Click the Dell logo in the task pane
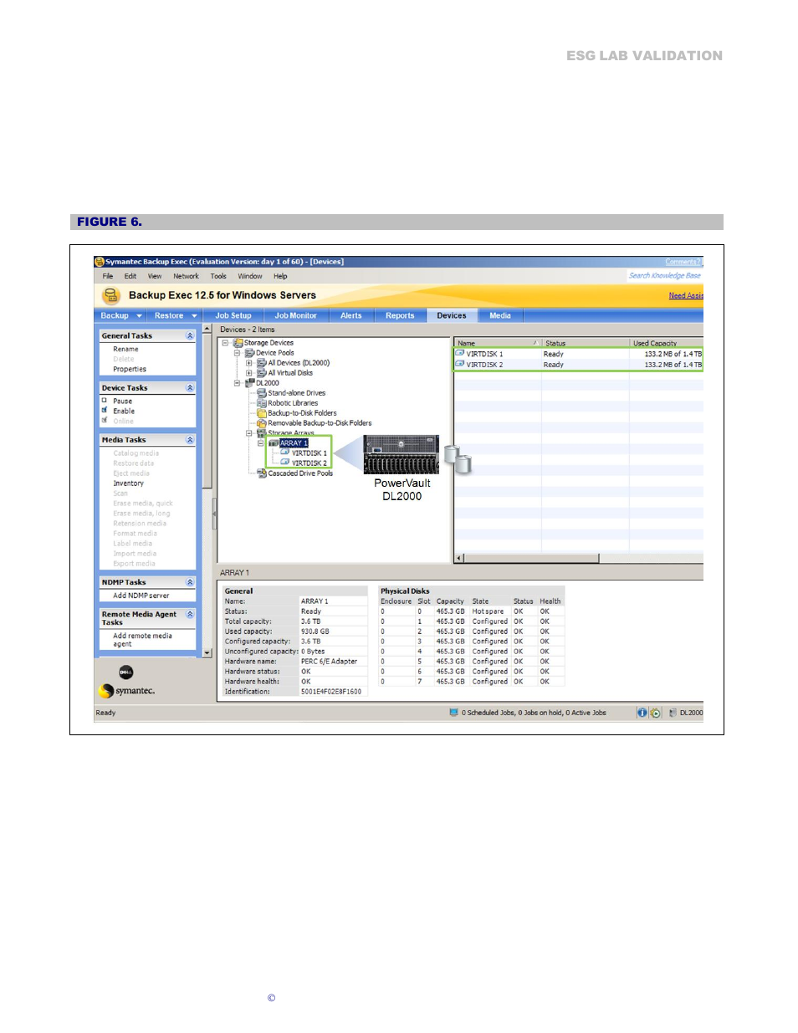The image size is (798, 1033). (125, 672)
